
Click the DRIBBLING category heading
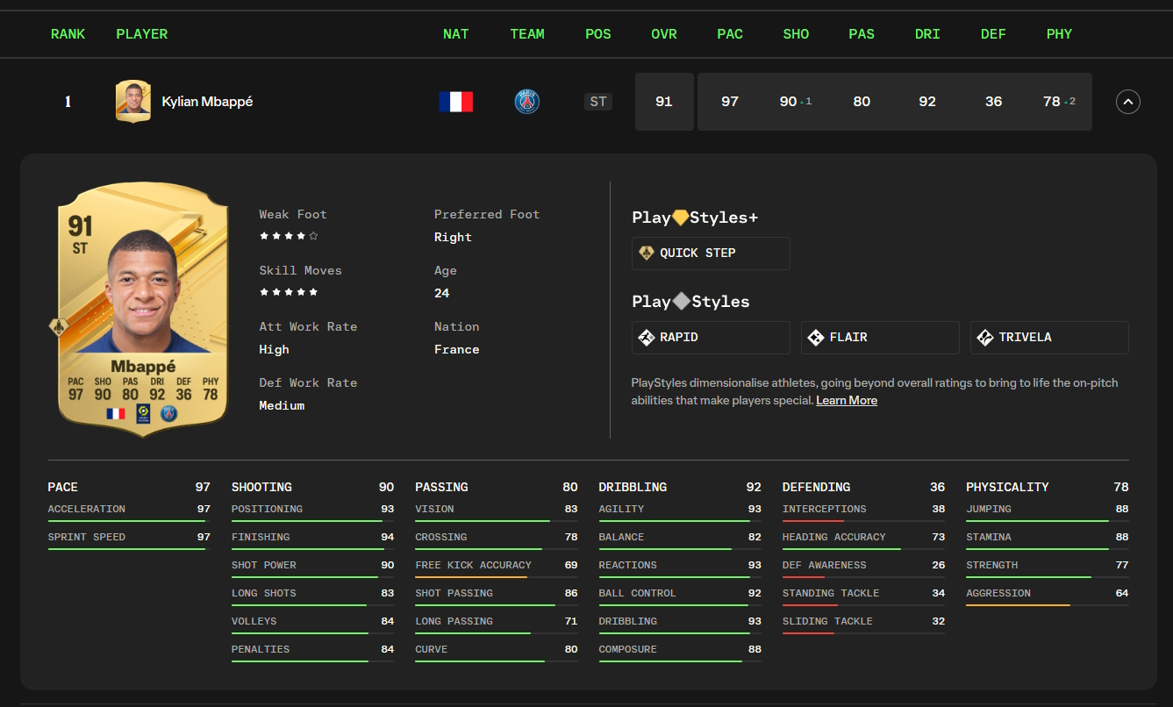pyautogui.click(x=633, y=487)
